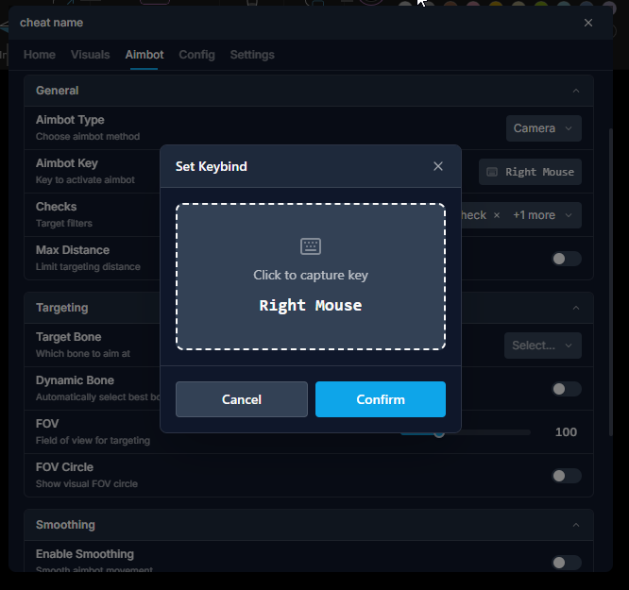Image resolution: width=629 pixels, height=590 pixels.
Task: Collapse the Targeting section chevron
Action: tap(576, 308)
